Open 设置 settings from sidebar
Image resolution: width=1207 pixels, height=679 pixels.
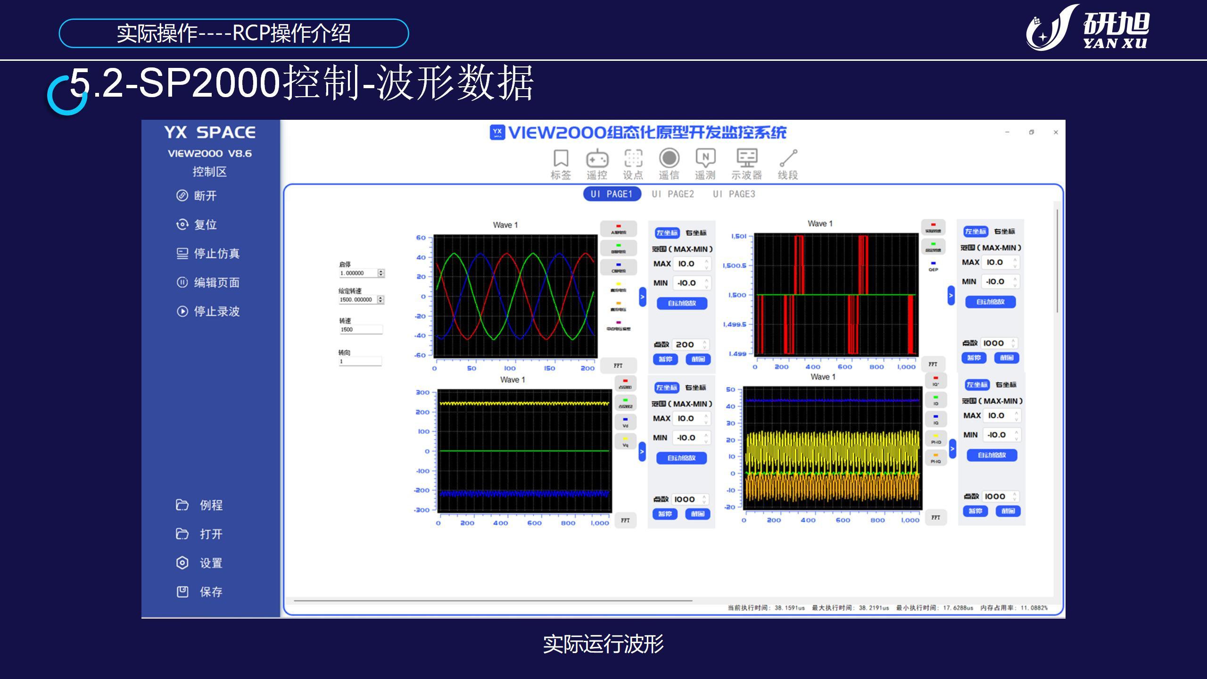pyautogui.click(x=199, y=563)
